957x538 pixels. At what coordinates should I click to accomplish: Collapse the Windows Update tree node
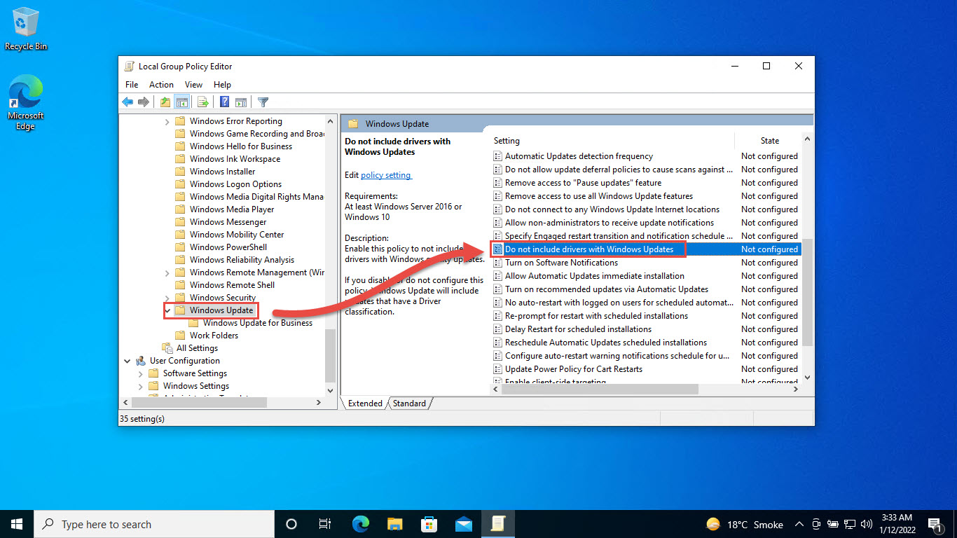pyautogui.click(x=167, y=310)
